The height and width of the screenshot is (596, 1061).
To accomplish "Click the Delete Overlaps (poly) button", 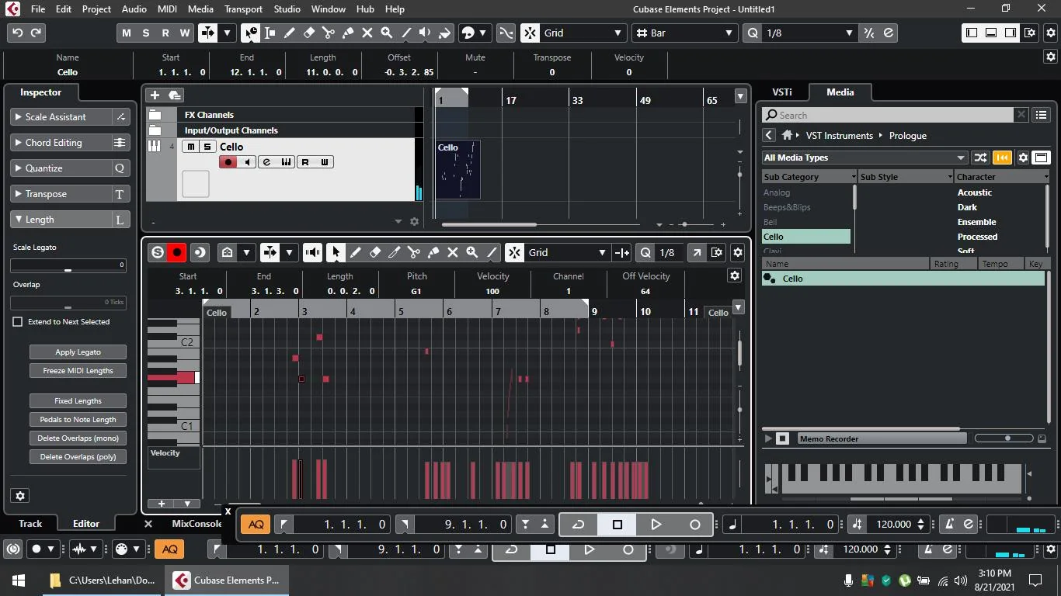I will pos(78,457).
